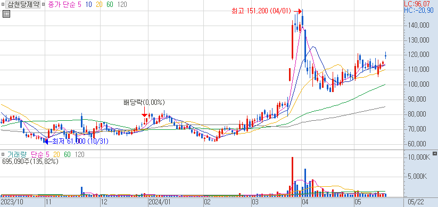Click the 110,000 price axis label
The height and width of the screenshot is (207, 438).
(419, 70)
